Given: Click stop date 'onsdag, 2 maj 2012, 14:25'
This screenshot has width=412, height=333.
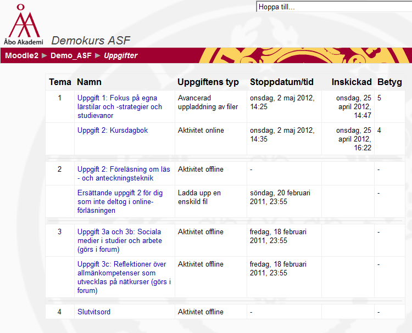Looking at the screenshot, I should click(282, 103).
